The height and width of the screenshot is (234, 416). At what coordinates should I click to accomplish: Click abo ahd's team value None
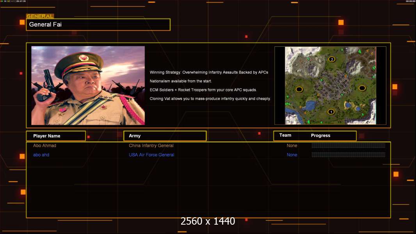(292, 155)
